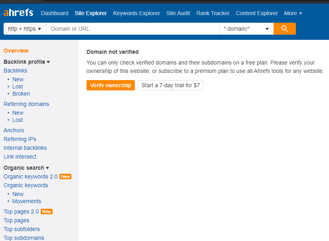The image size is (329, 241).
Task: Open Rank Tracker
Action: [x=213, y=13]
